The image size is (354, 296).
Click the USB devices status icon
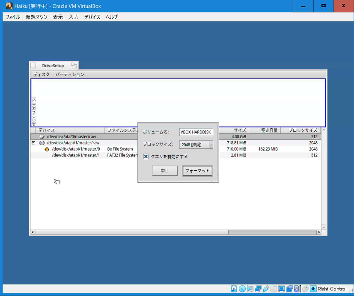266,289
